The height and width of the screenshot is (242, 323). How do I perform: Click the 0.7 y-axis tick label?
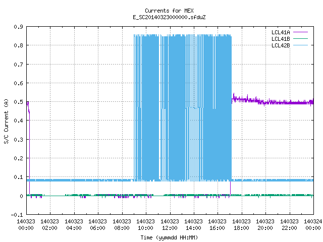(18, 65)
